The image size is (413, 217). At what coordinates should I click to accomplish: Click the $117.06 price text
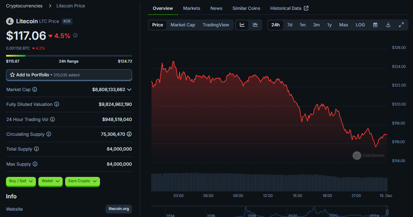point(26,36)
